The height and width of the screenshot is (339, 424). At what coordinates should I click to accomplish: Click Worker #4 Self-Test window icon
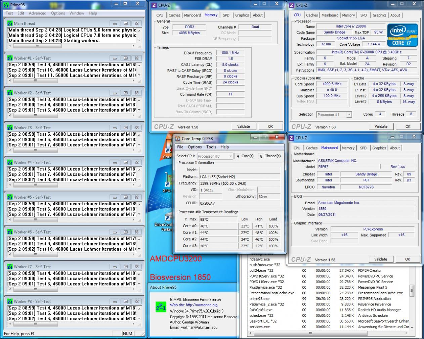tap(10, 163)
